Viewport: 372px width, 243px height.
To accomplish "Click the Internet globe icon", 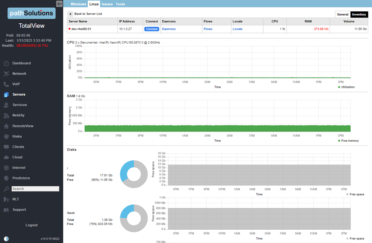I will click(6, 168).
